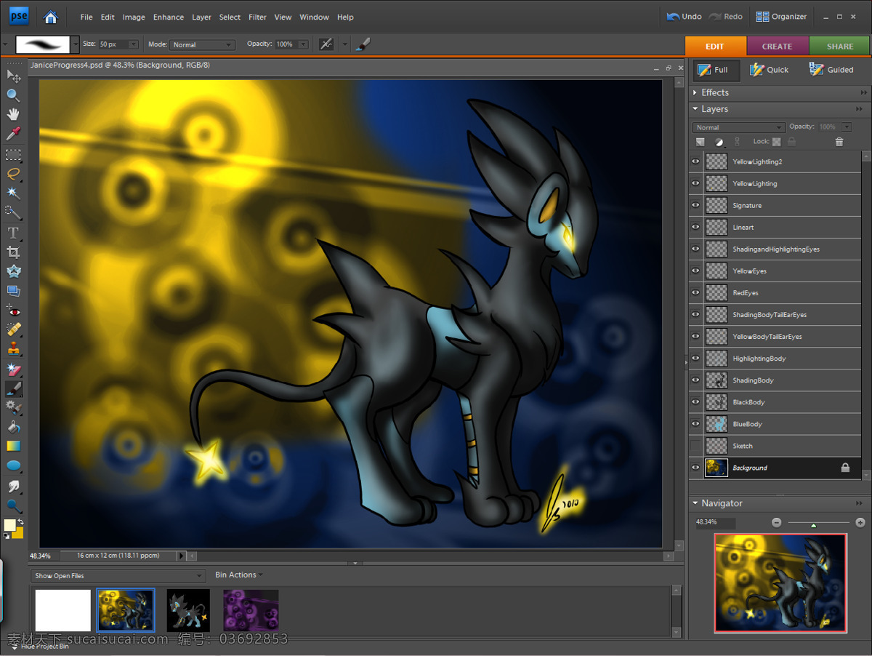Toggle lock transparent pixels checkerboard
Screen dimensions: 872x656
click(776, 142)
